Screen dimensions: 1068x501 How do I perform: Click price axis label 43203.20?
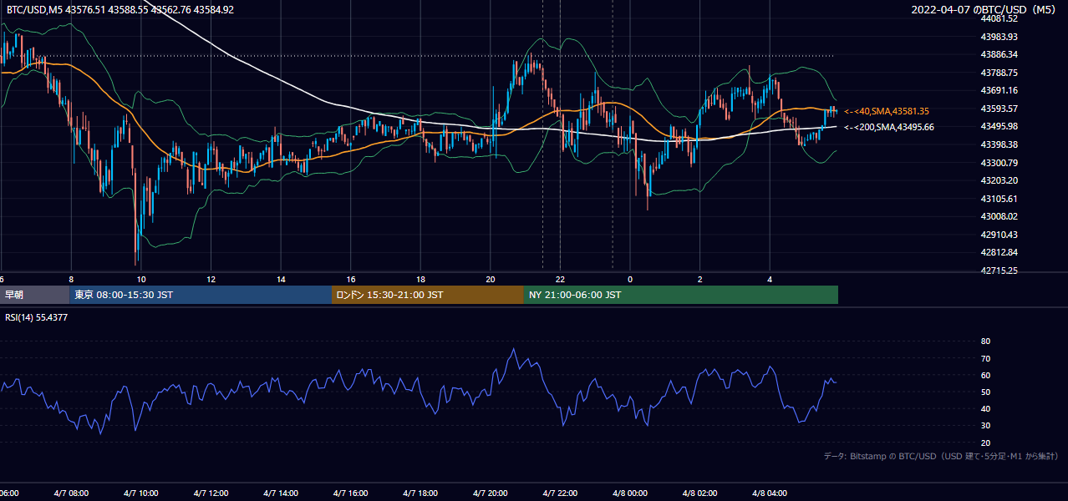point(999,180)
